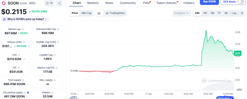Select Price chart view
Image resolution: width=247 pixels, height=99 pixels.
click(75, 13)
